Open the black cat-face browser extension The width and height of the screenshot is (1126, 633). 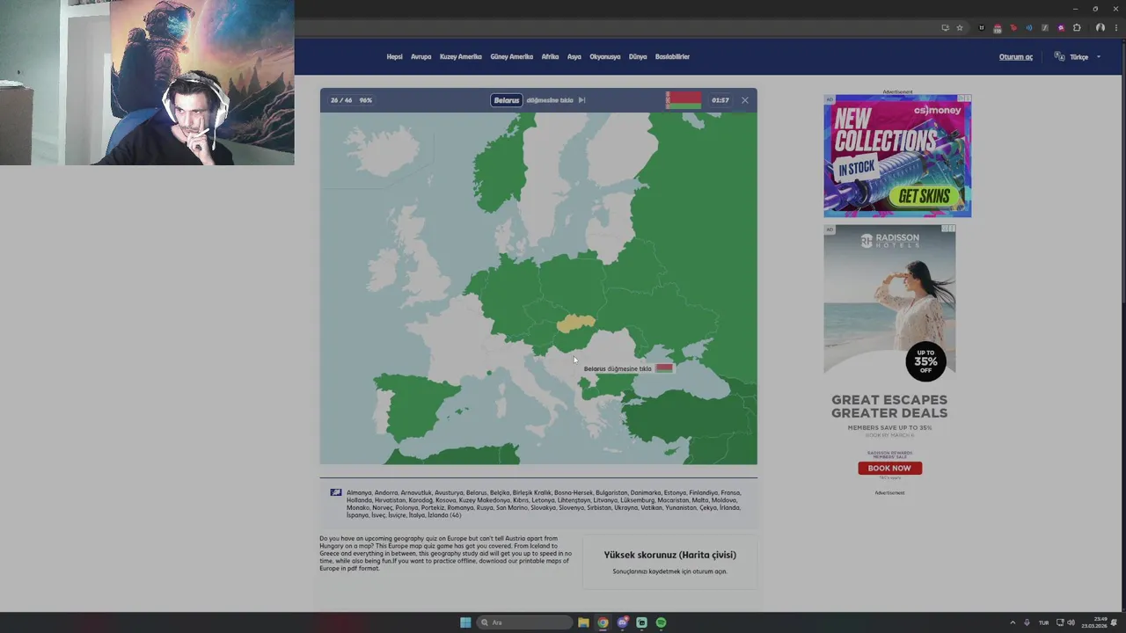[x=982, y=27]
